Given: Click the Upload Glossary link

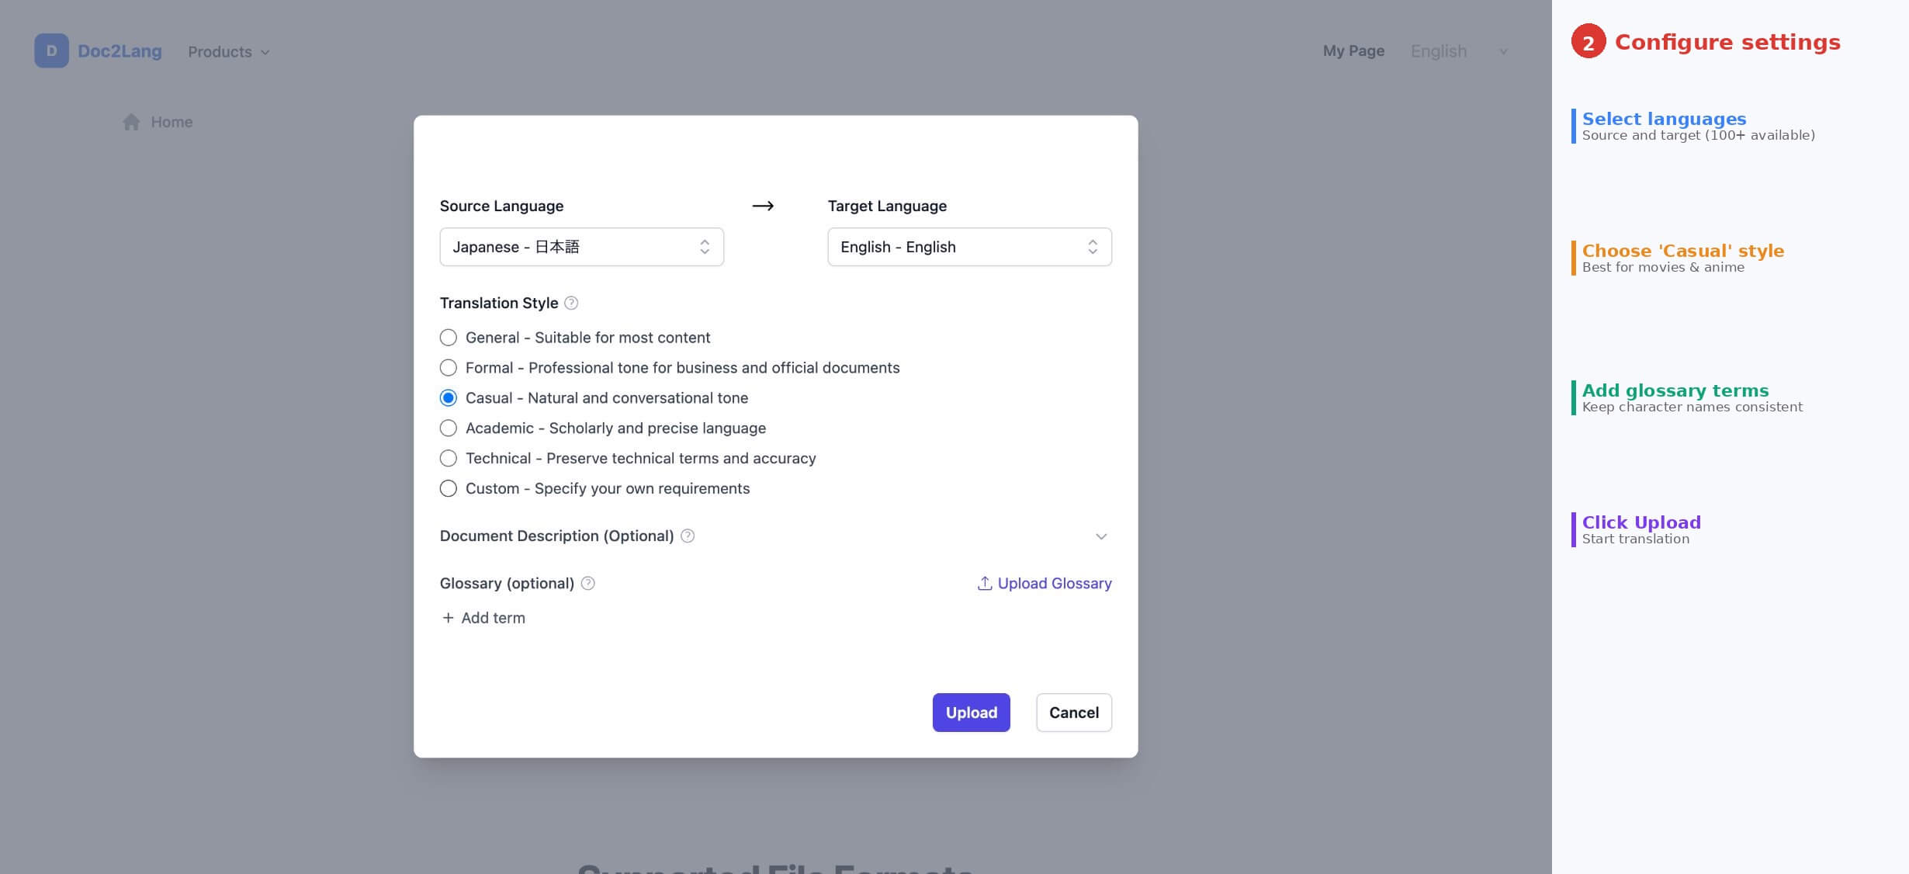Looking at the screenshot, I should [x=1054, y=583].
